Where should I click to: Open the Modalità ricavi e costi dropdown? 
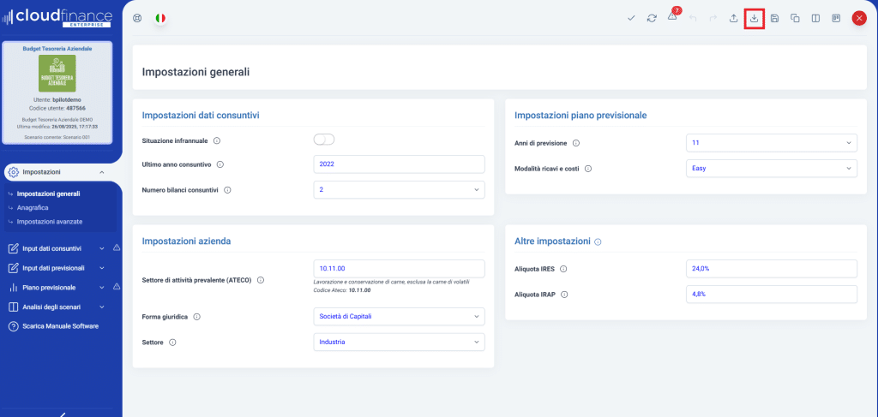(x=771, y=168)
